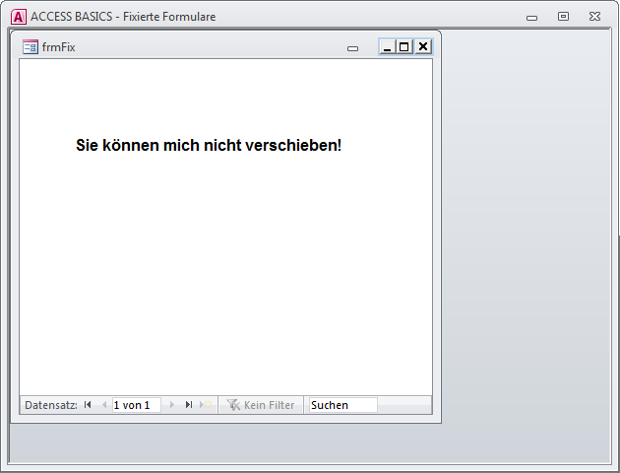This screenshot has width=620, height=473.
Task: Click the 'Datensatz:' label
Action: (x=51, y=405)
